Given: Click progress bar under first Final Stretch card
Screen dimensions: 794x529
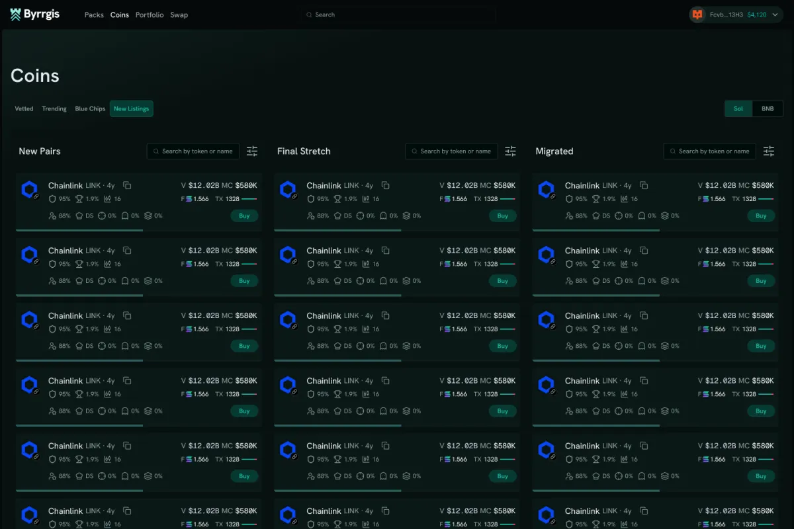Looking at the screenshot, I should [337, 230].
